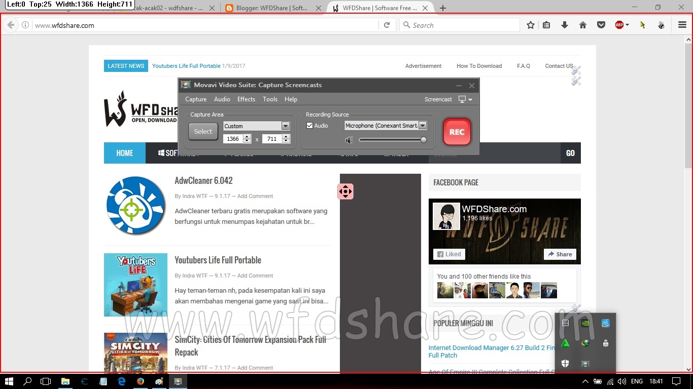The image size is (693, 389).
Task: Click the Firefox search box
Action: [x=460, y=25]
